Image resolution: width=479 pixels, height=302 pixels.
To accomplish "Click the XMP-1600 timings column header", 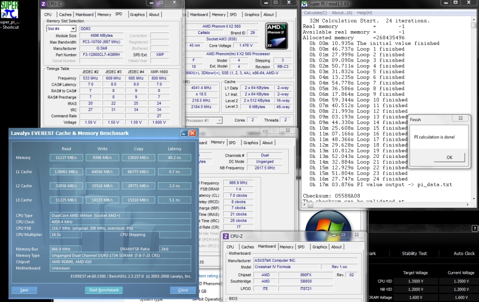I will coord(159,72).
